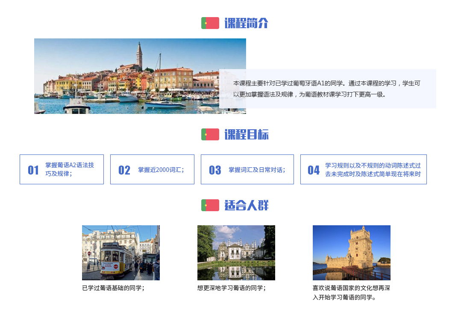Click the 课程目标 heading
The width and height of the screenshot is (470, 320).
click(x=247, y=134)
